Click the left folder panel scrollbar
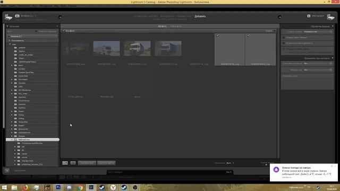Image resolution: width=340 pixels, height=191 pixels. (4, 76)
